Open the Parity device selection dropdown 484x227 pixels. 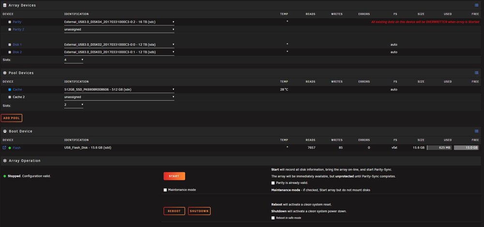pos(119,22)
